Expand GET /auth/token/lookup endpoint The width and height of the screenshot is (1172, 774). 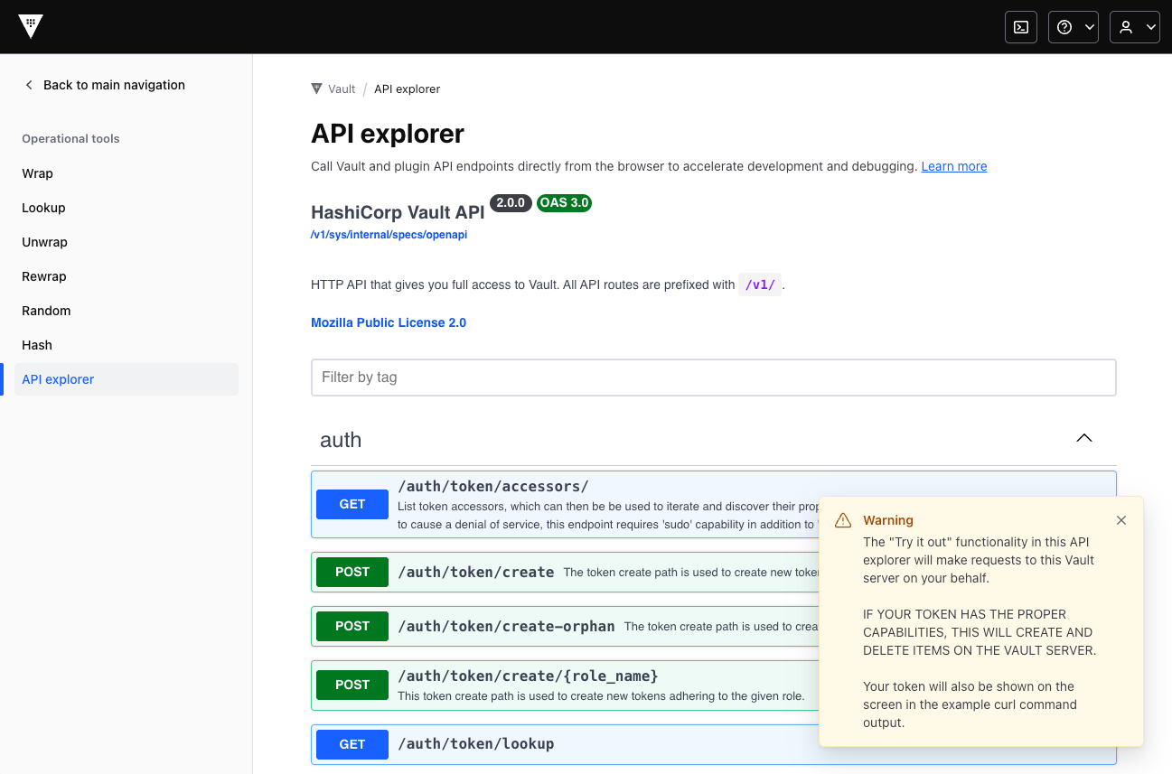(x=714, y=744)
